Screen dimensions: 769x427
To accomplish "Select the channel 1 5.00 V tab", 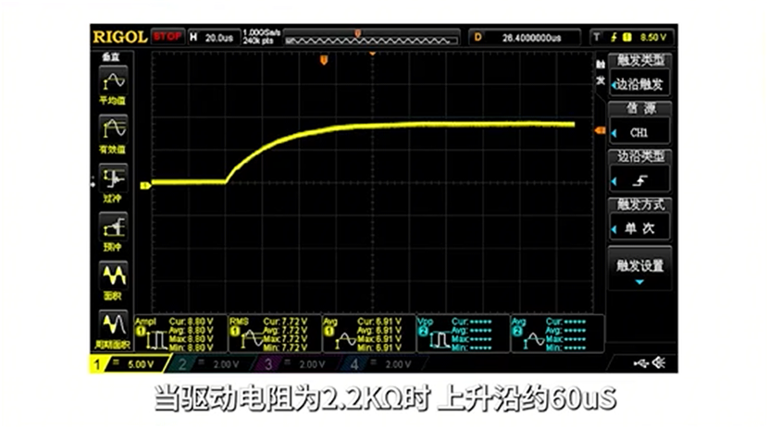I will (129, 364).
